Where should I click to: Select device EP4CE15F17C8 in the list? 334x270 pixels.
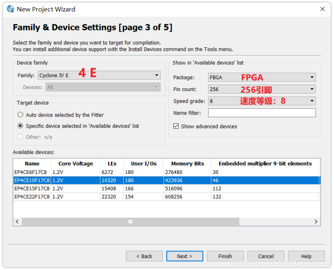(x=32, y=188)
